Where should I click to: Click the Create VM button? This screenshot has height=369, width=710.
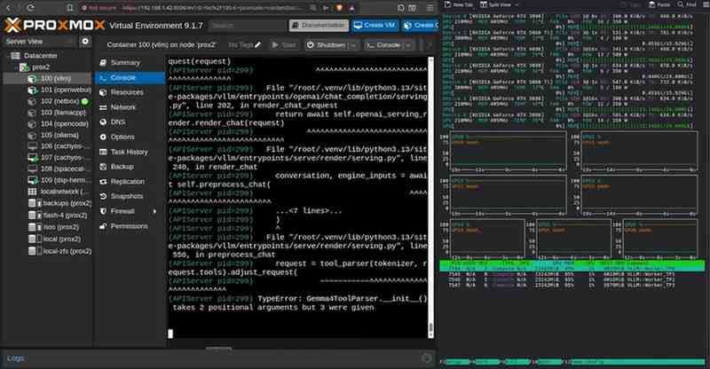click(x=375, y=26)
